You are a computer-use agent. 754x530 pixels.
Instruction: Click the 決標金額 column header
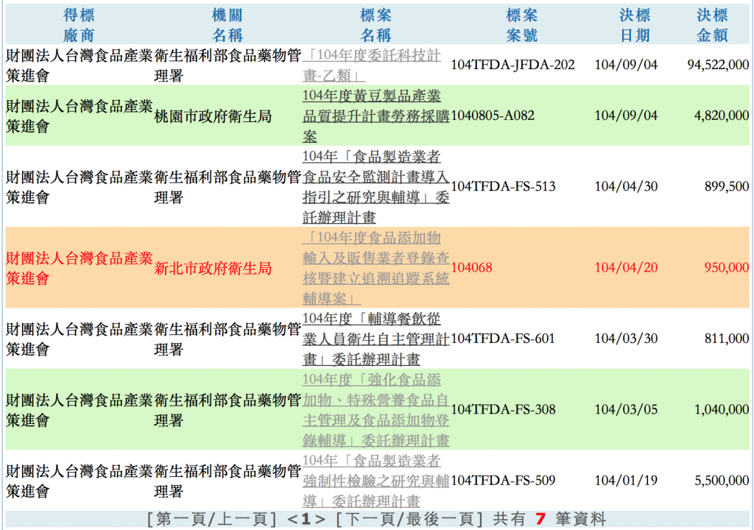pyautogui.click(x=712, y=25)
